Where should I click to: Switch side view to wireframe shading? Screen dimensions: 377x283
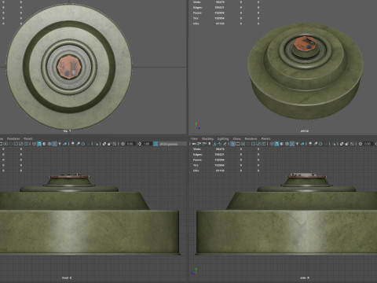[272, 144]
